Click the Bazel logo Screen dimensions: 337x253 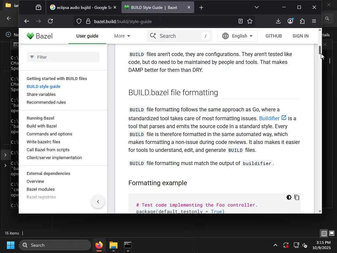[x=40, y=36]
